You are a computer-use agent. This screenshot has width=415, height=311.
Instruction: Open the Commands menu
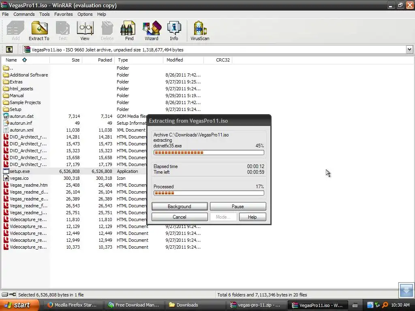click(x=24, y=14)
